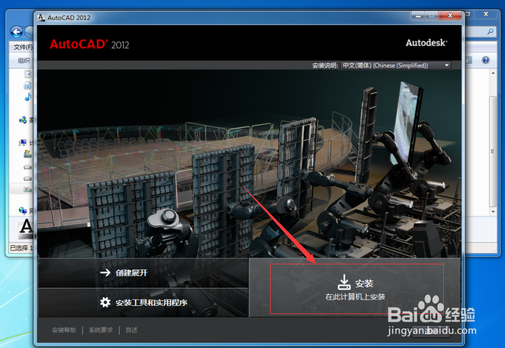
Task: Click the AutoCAD title bar app icon
Action: coord(41,17)
